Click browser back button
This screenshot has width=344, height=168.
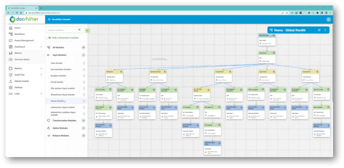(x=8, y=13)
